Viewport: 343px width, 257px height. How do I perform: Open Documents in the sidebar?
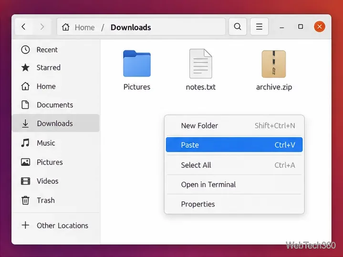(x=55, y=105)
